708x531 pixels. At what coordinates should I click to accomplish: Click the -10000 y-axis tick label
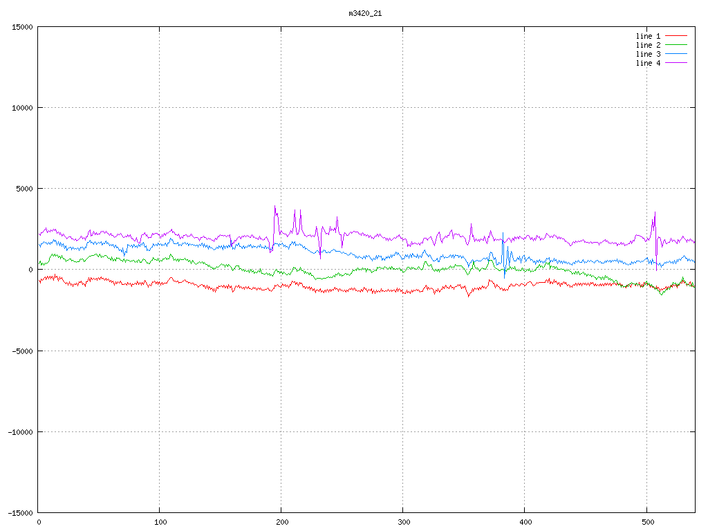click(x=19, y=431)
